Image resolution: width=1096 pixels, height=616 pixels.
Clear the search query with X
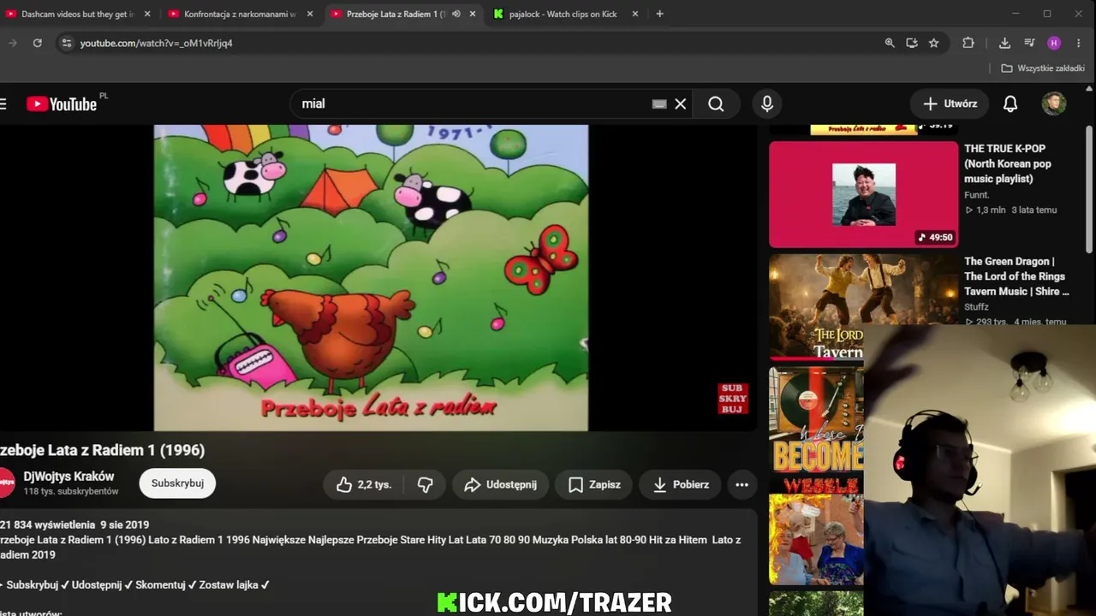(x=681, y=104)
